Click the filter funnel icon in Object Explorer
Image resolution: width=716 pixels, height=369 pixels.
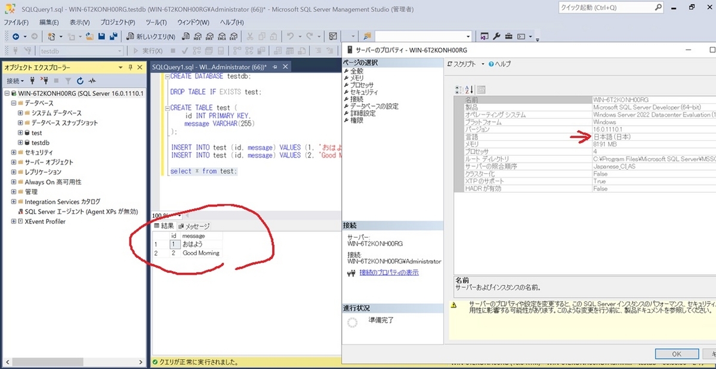tap(68, 81)
